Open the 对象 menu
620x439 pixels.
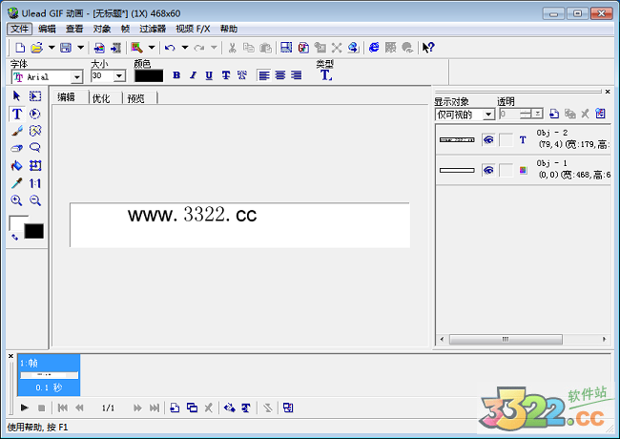[x=102, y=29]
